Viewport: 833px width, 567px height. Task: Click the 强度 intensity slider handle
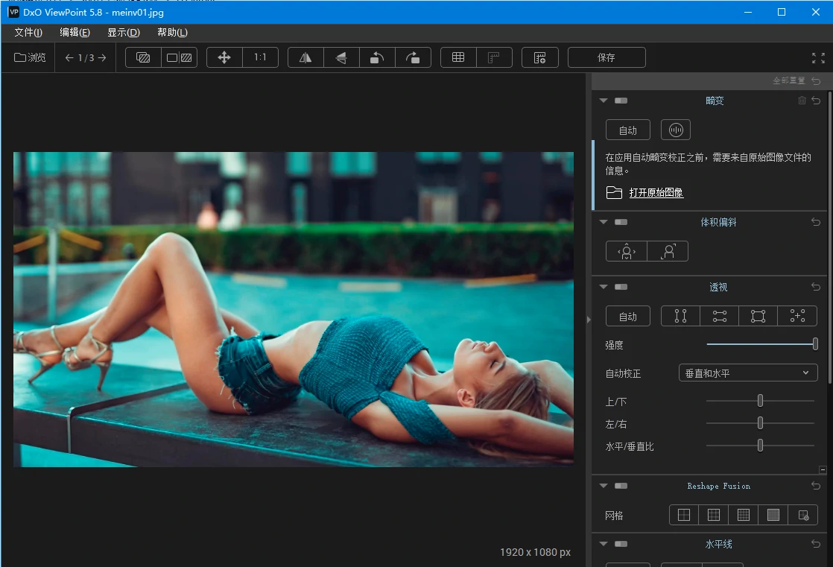[815, 344]
